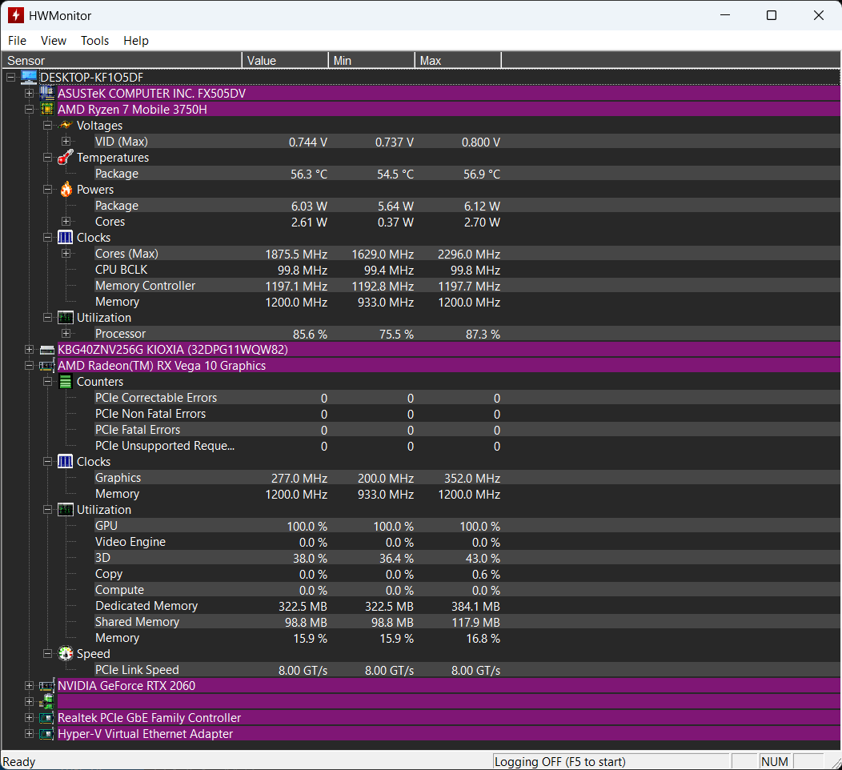
Task: Collapse the Voltages group
Action: point(47,125)
